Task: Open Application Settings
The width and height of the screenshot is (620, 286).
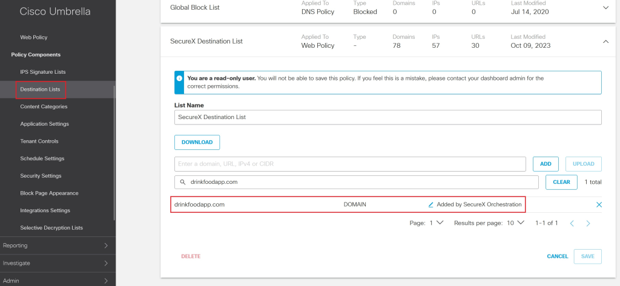Action: pos(44,124)
